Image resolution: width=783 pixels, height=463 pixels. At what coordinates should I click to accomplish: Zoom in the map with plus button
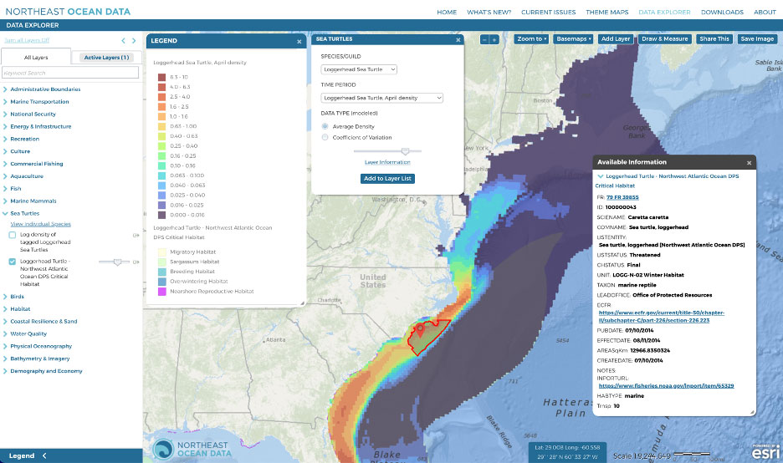click(494, 39)
